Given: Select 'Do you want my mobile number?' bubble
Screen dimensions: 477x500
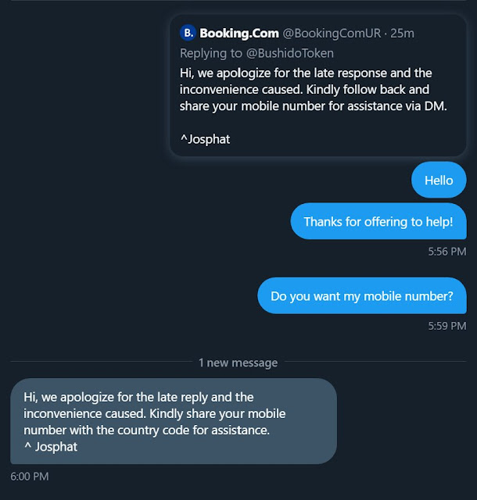Looking at the screenshot, I should (x=362, y=296).
